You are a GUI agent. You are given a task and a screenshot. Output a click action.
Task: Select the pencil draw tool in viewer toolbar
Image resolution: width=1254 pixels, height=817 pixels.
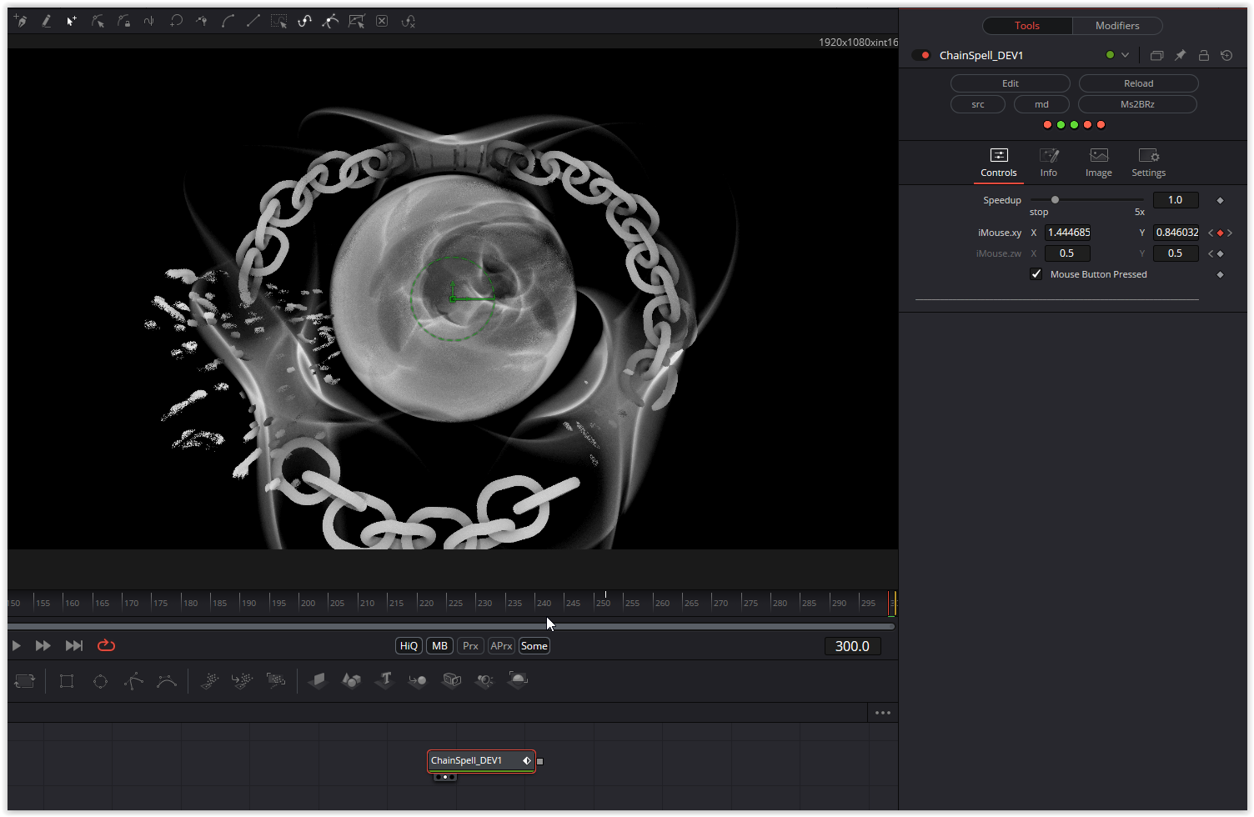pos(47,21)
